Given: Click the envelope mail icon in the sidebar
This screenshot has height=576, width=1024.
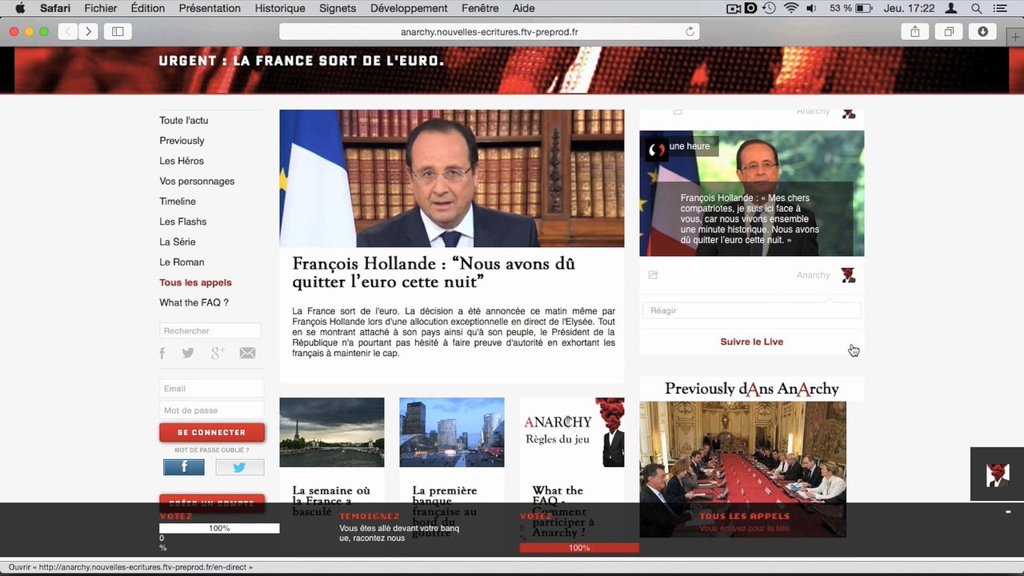Looking at the screenshot, I should [x=248, y=353].
